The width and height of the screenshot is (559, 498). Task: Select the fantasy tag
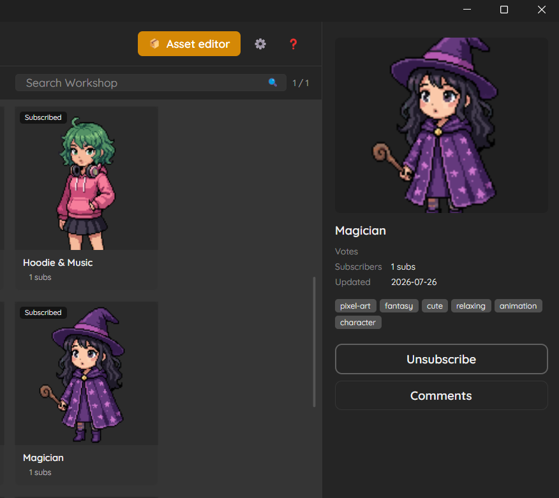[399, 305]
